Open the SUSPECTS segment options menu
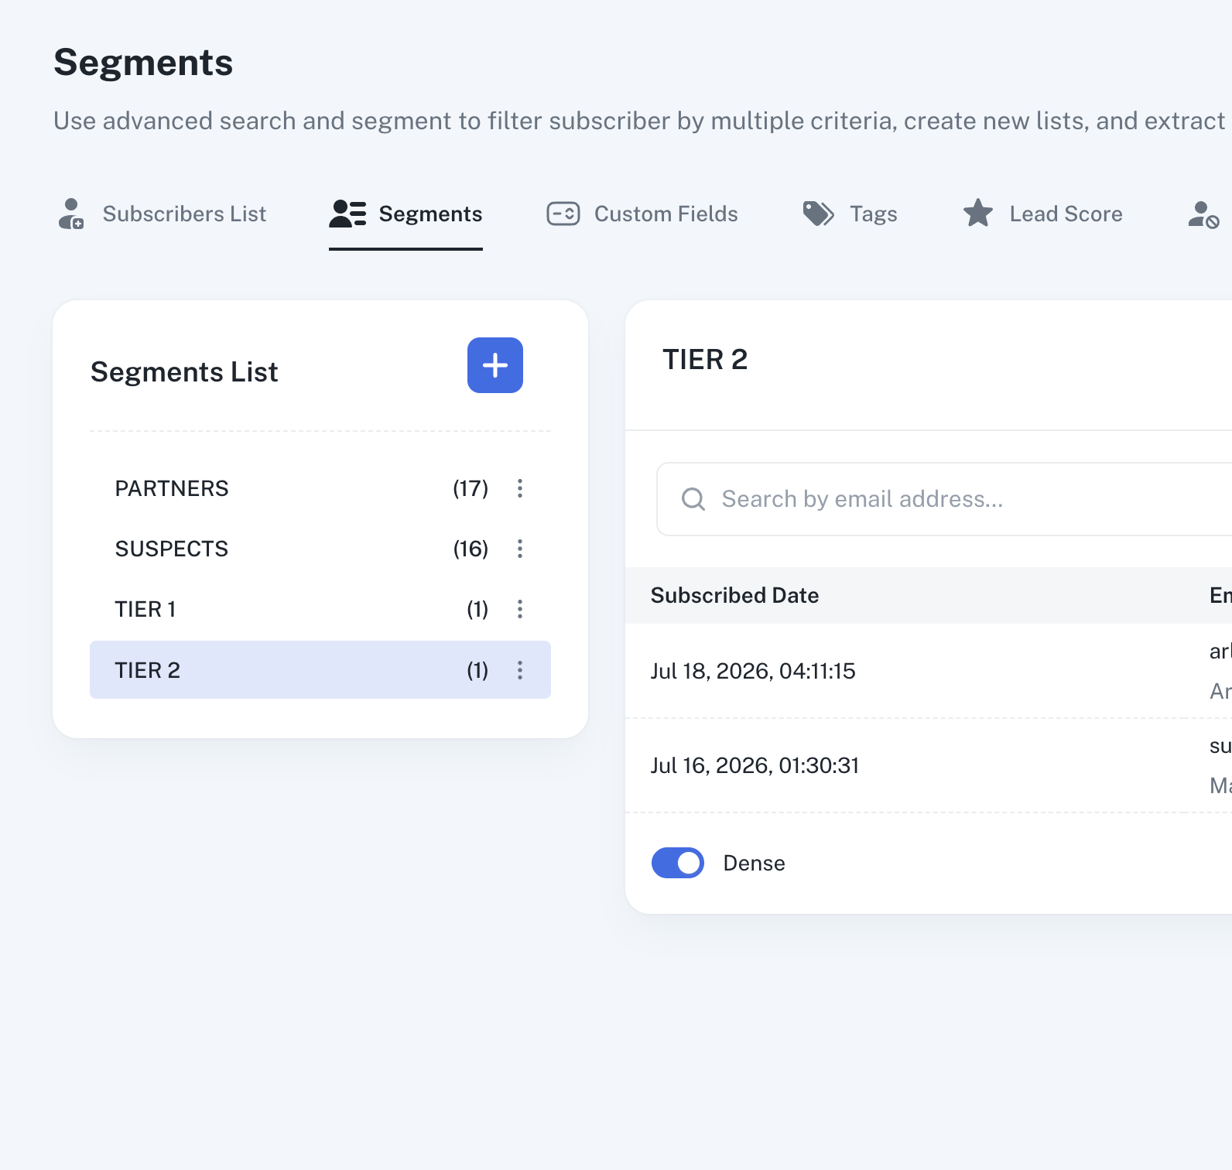1232x1170 pixels. tap(520, 549)
